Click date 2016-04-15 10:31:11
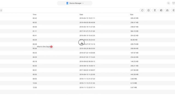This screenshot has height=98, width=175. (87, 18)
